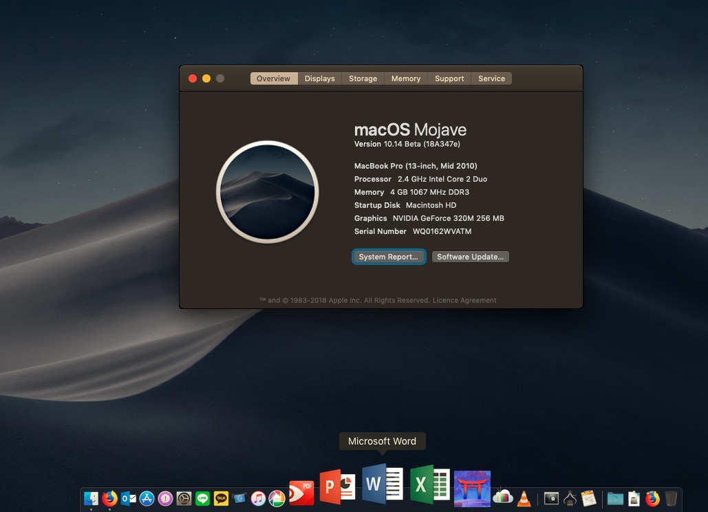Screen dimensions: 708x512
Task: Switch to the Displays tab
Action: coord(320,78)
